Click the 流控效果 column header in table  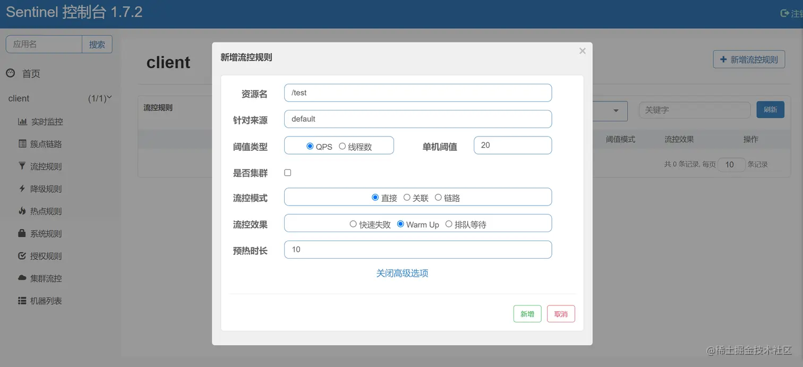click(679, 139)
